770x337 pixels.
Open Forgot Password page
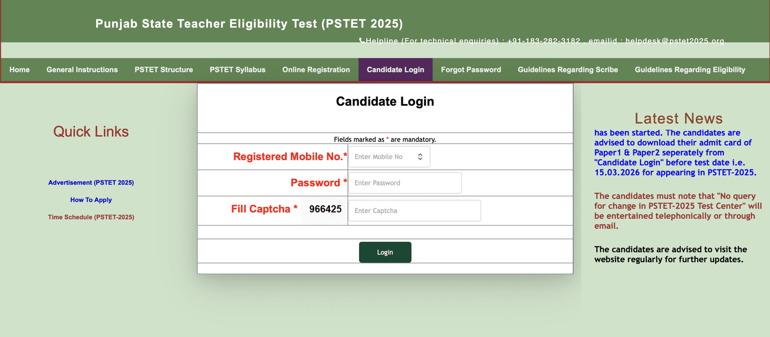[x=471, y=70]
